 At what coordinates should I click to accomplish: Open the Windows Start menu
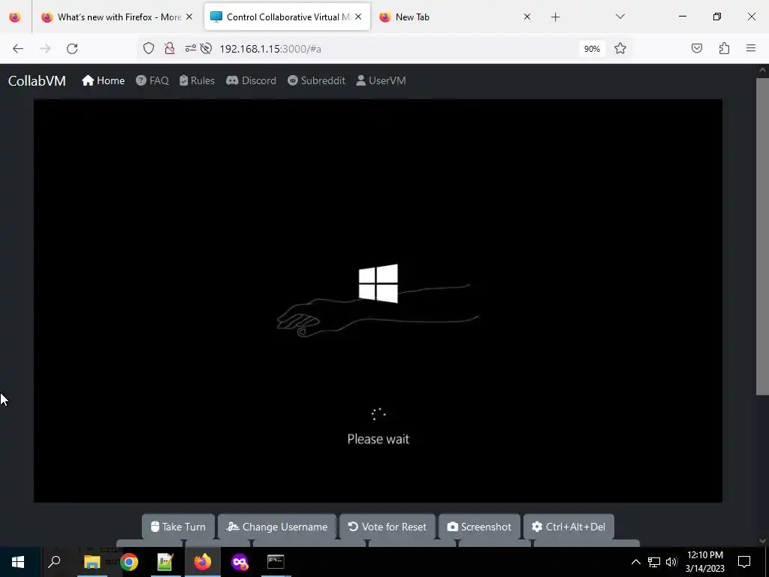coord(18,562)
